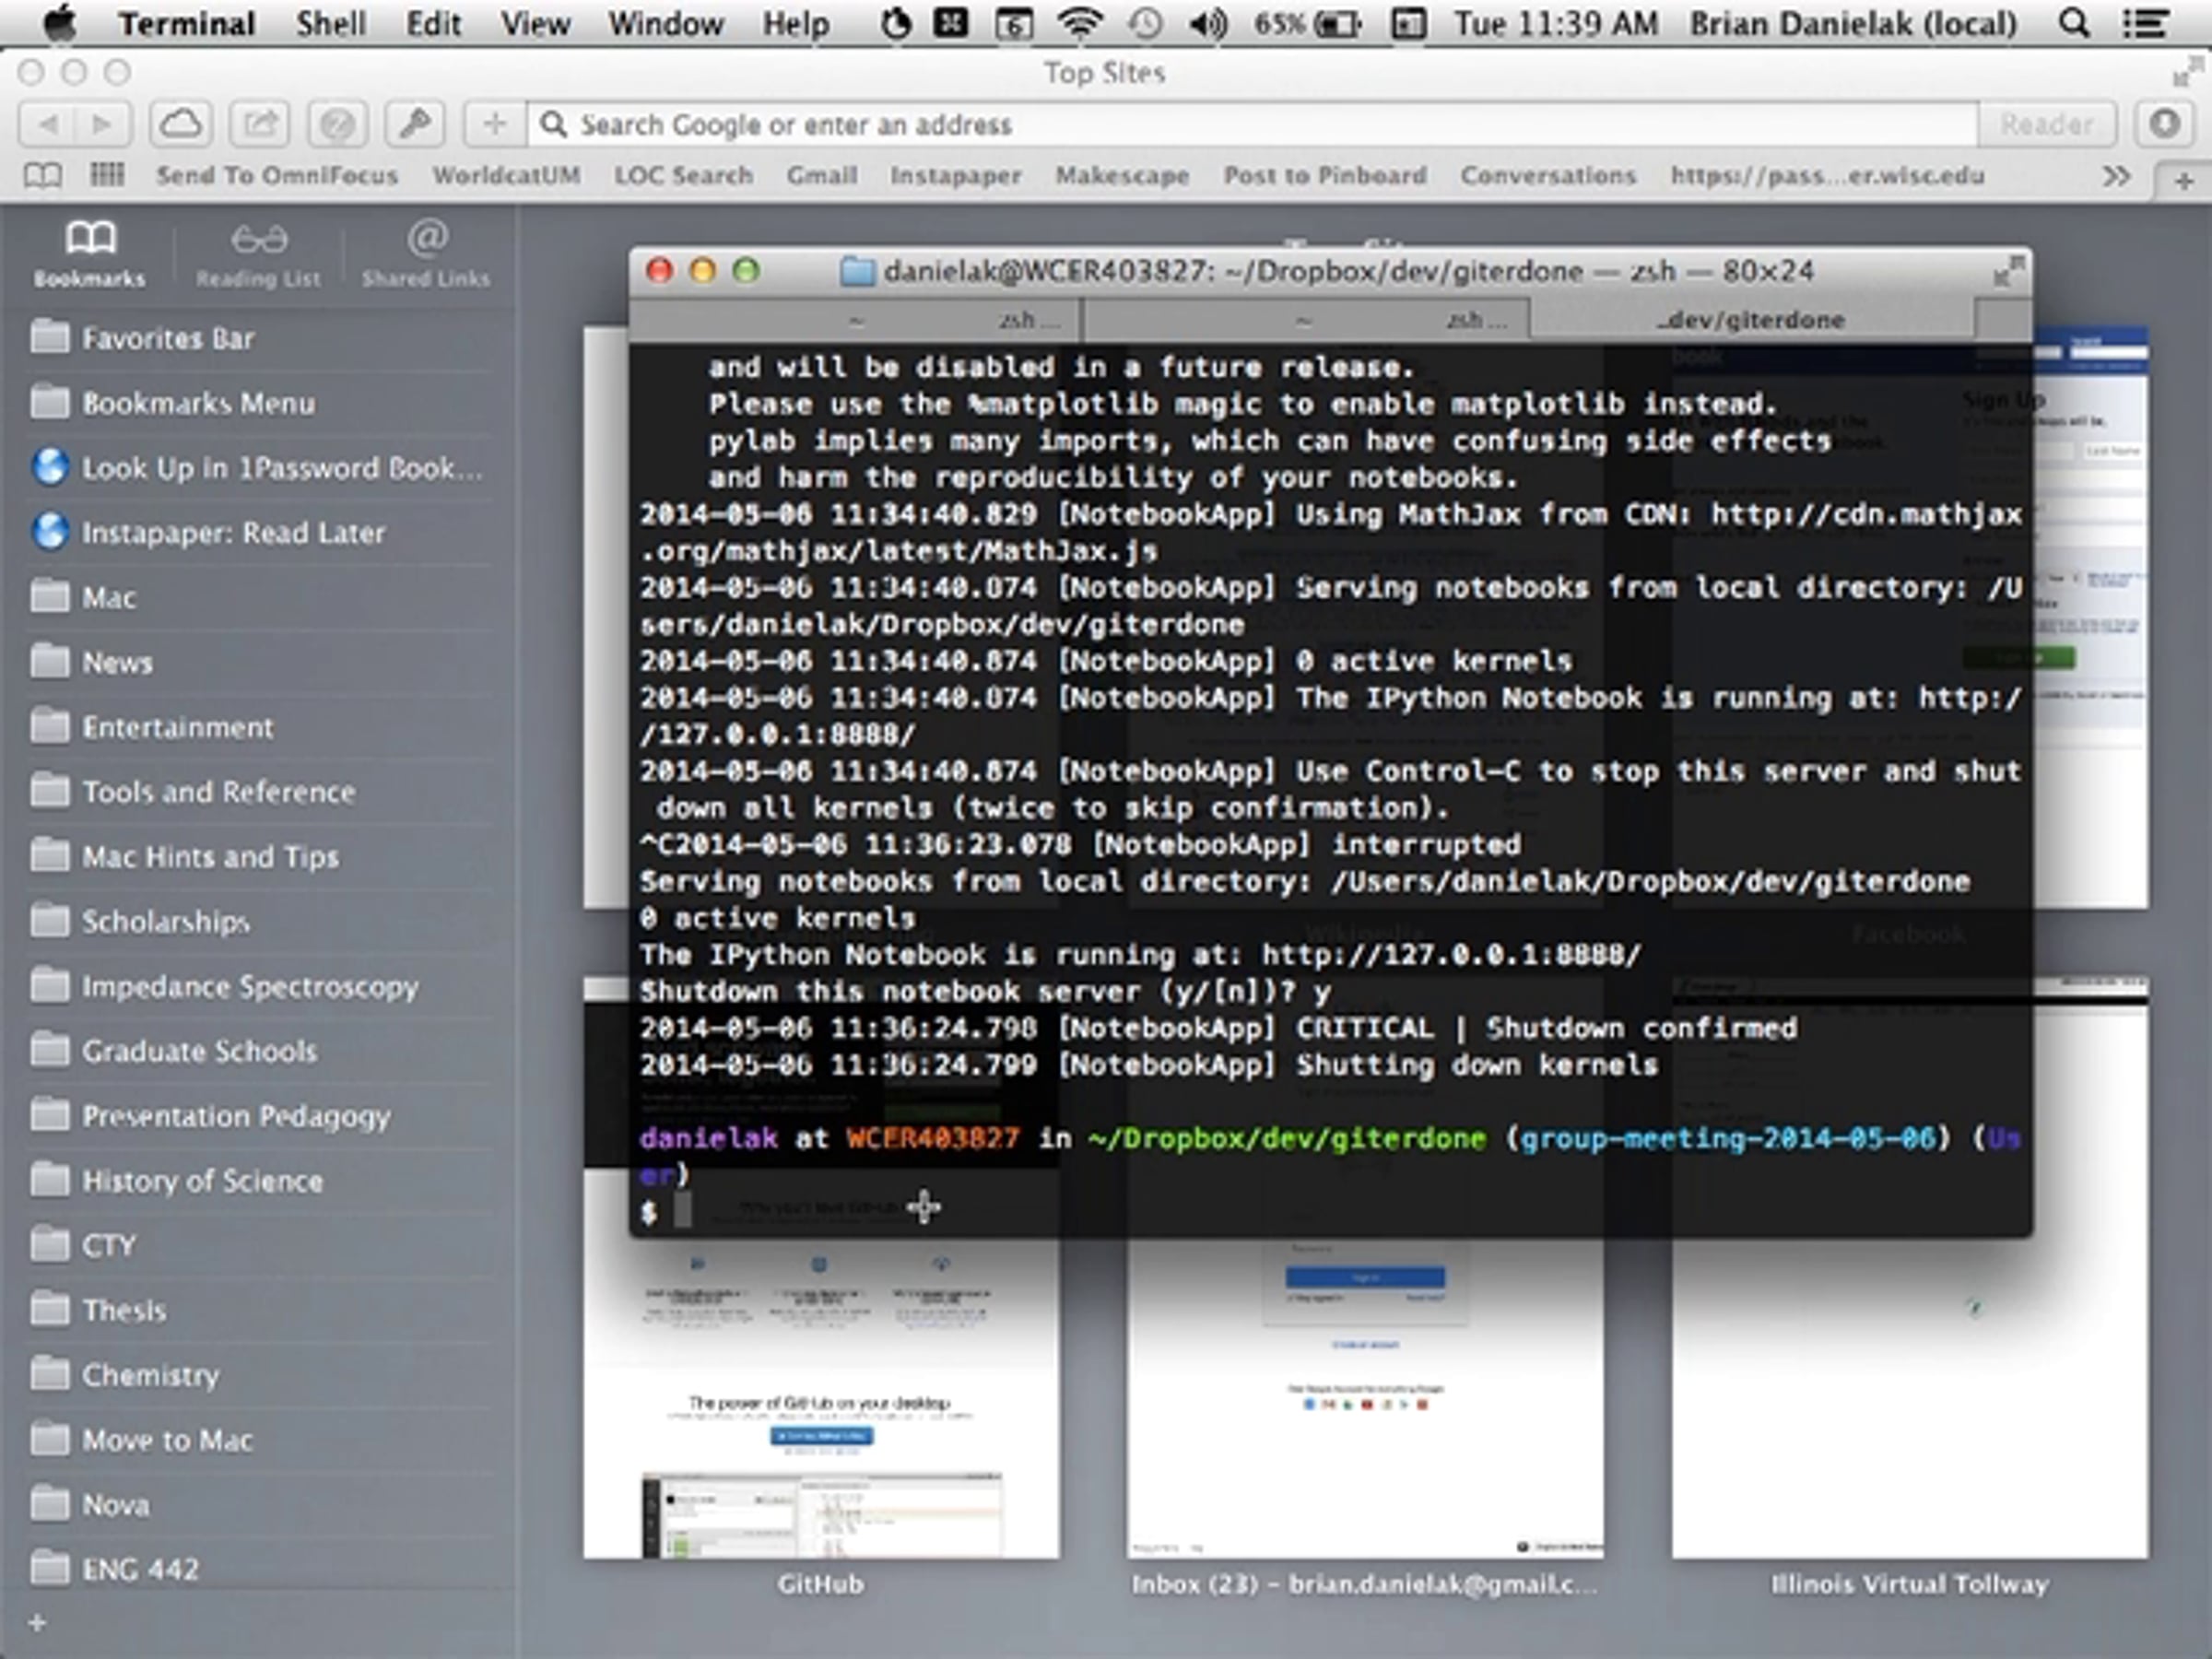Go back with Safari's back arrow
Viewport: 2212px width, 1659px height.
coord(47,124)
